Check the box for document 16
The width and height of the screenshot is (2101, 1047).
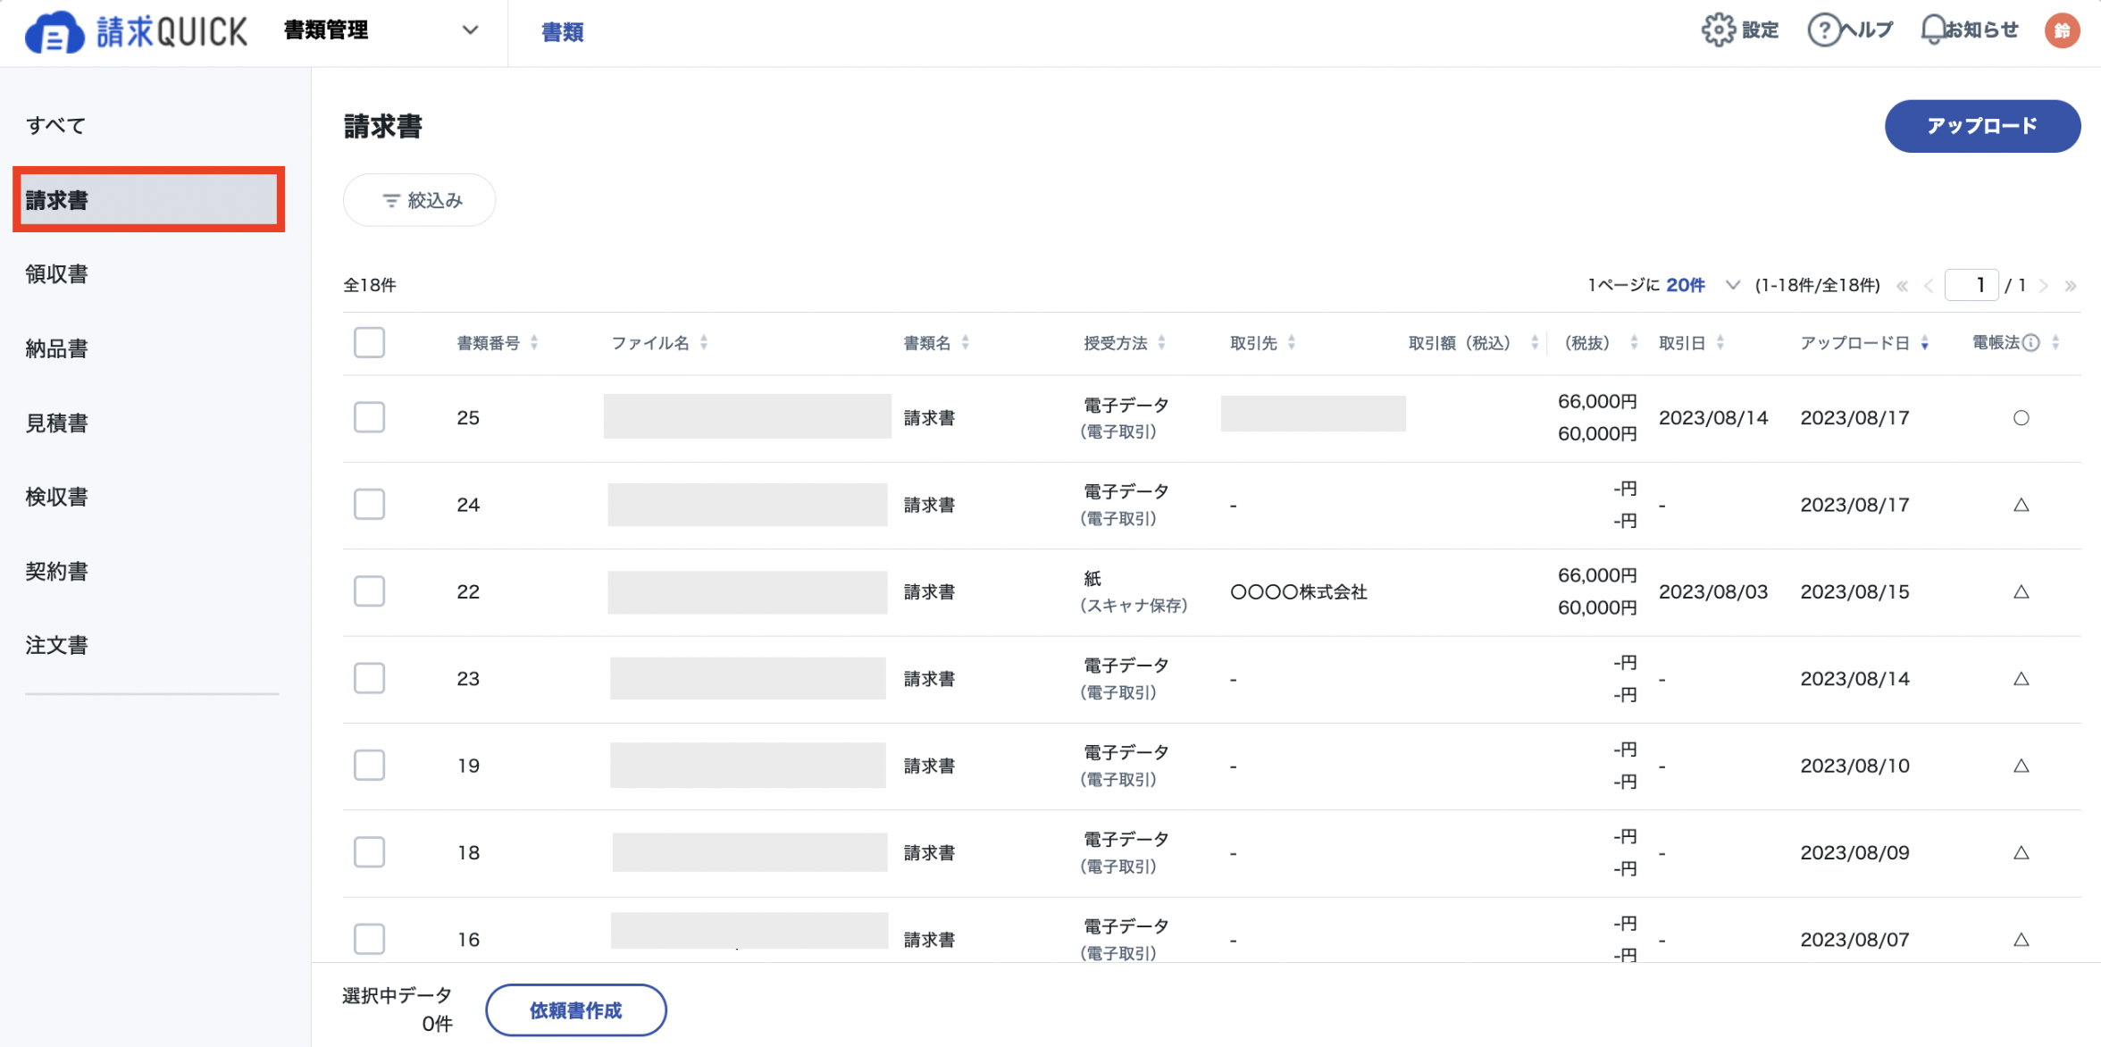369,939
